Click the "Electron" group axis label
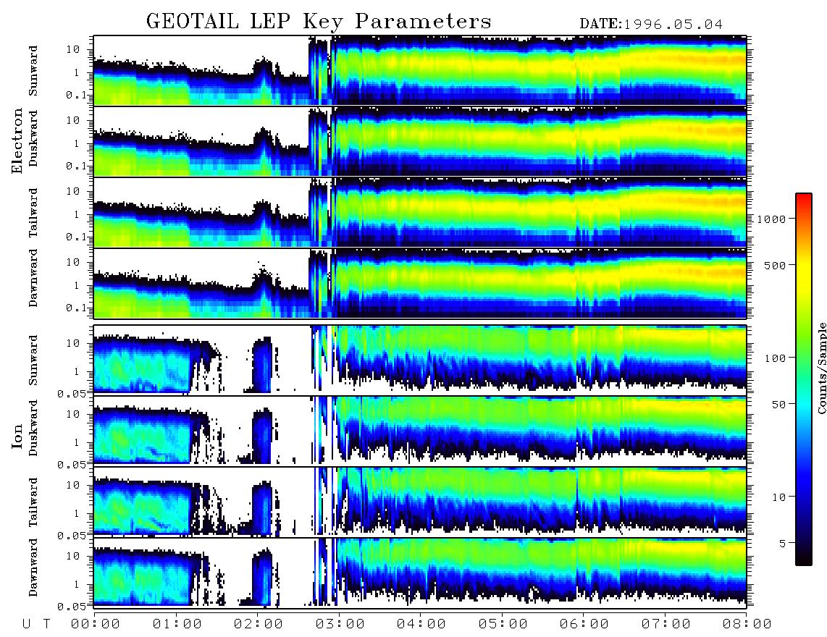This screenshot has width=827, height=637. point(17,141)
